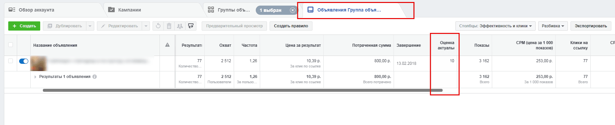Click the warning triangle column icon

pos(167,45)
